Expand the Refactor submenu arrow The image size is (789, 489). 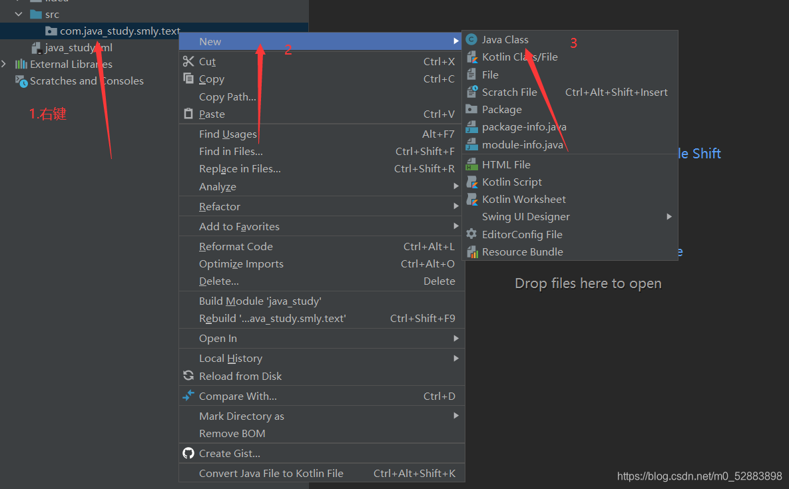tap(456, 206)
